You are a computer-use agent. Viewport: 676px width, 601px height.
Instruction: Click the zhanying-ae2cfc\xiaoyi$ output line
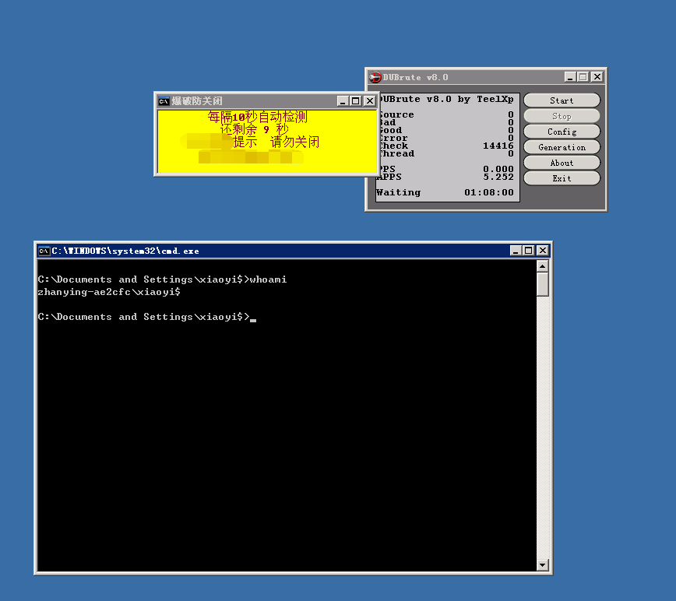click(109, 292)
